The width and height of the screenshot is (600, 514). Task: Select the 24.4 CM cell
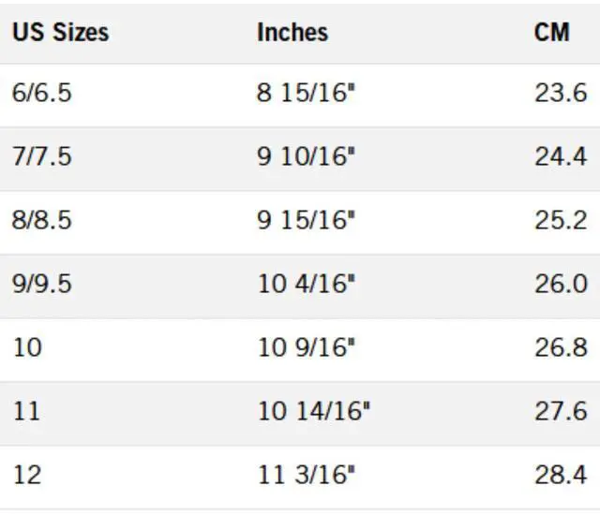[561, 156]
